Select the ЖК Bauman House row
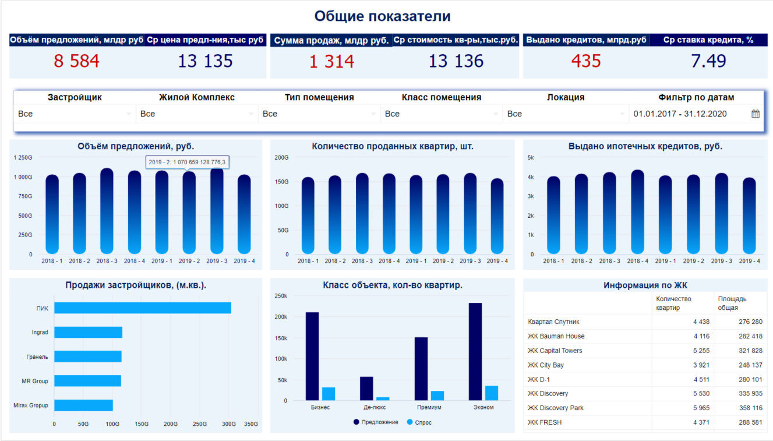 click(645, 336)
